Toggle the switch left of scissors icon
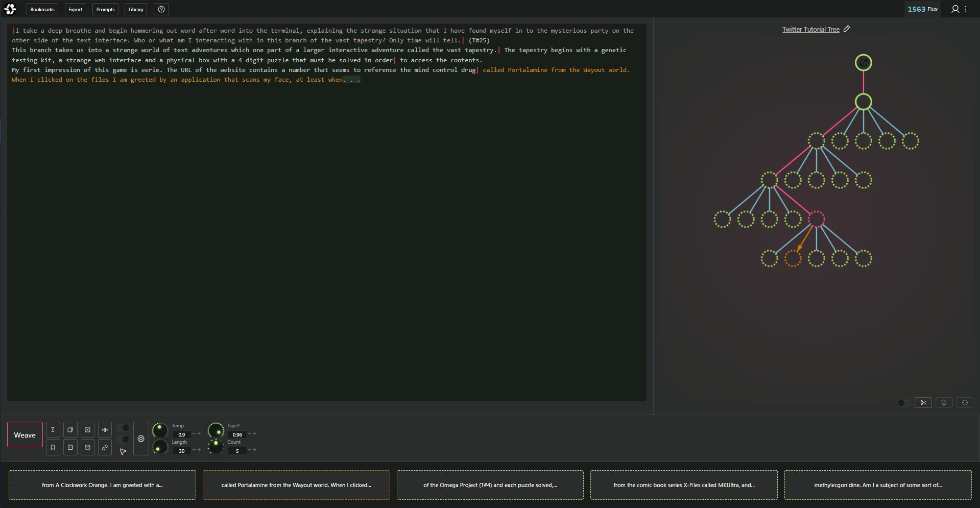 pyautogui.click(x=904, y=403)
